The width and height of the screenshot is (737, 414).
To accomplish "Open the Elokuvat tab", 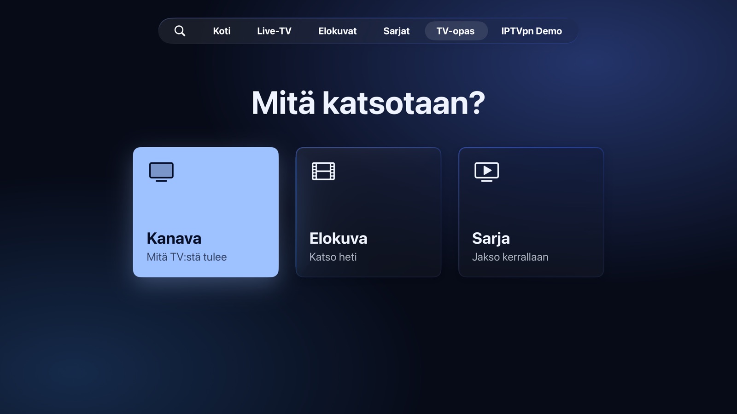I will click(x=337, y=31).
